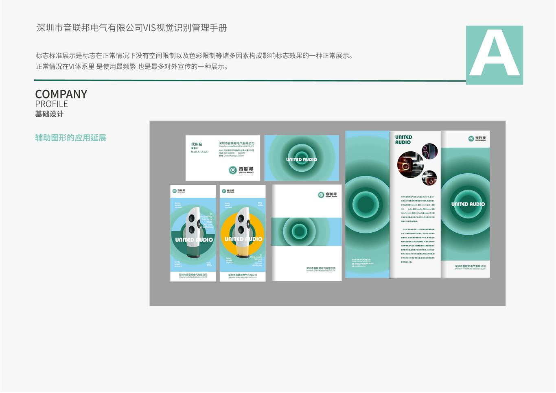This screenshot has height=393, width=556.
Task: Click the "基础设计" label
Action: [49, 114]
